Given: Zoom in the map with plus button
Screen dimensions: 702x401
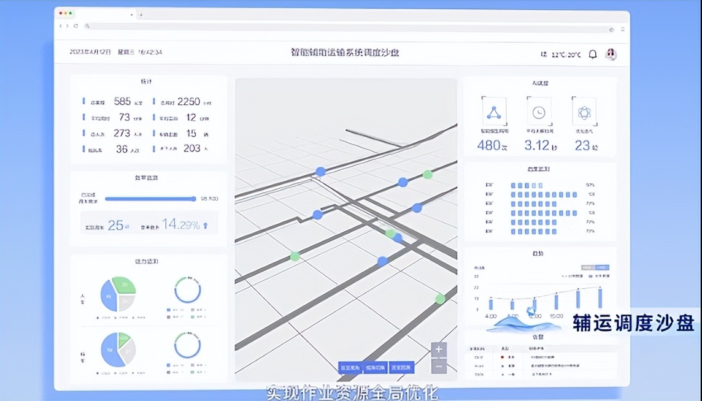Looking at the screenshot, I should point(439,350).
